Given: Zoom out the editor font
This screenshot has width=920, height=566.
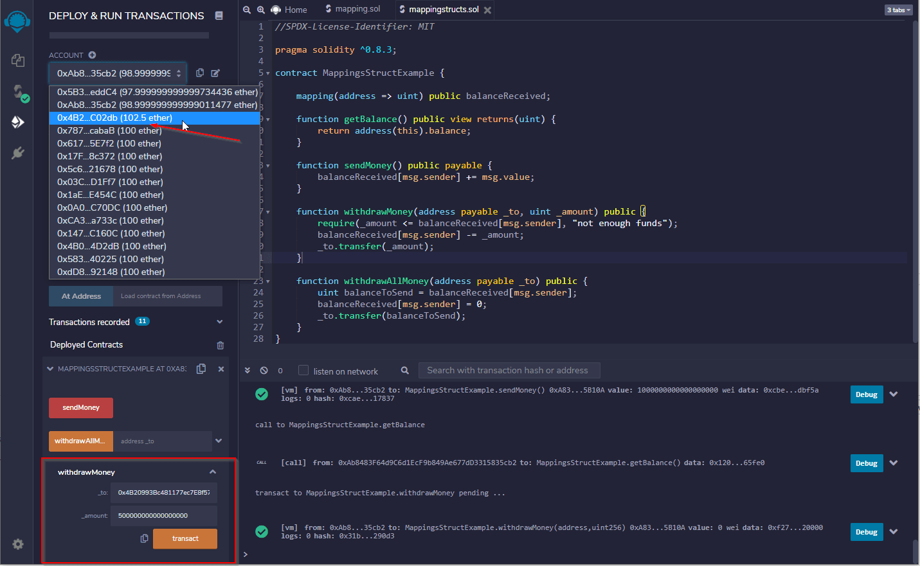Looking at the screenshot, I should tap(247, 10).
